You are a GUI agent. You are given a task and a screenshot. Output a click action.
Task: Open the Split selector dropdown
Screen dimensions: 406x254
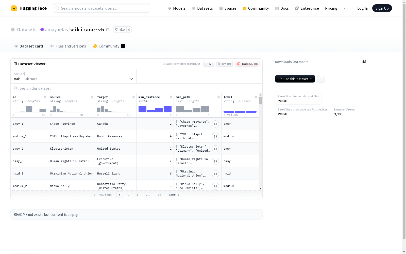(73, 76)
